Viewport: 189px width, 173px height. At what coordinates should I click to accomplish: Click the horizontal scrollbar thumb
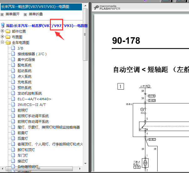[x=39, y=169]
